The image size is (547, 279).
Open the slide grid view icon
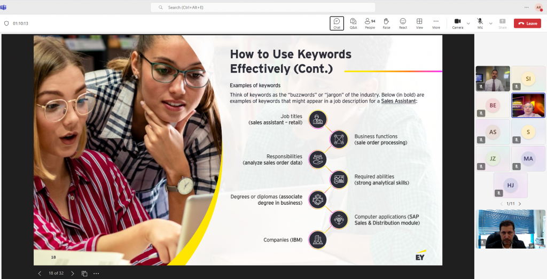[x=84, y=273]
